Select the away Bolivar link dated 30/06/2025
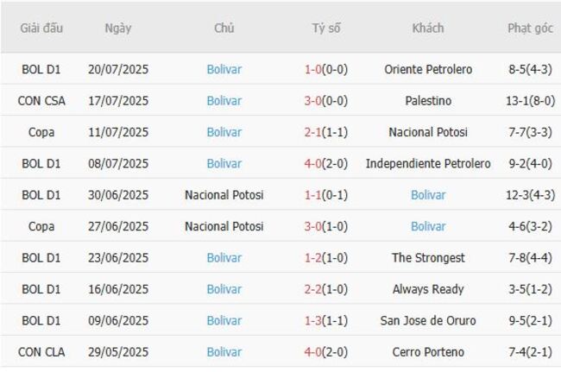Screen dimensions: 561x372 (428, 195)
